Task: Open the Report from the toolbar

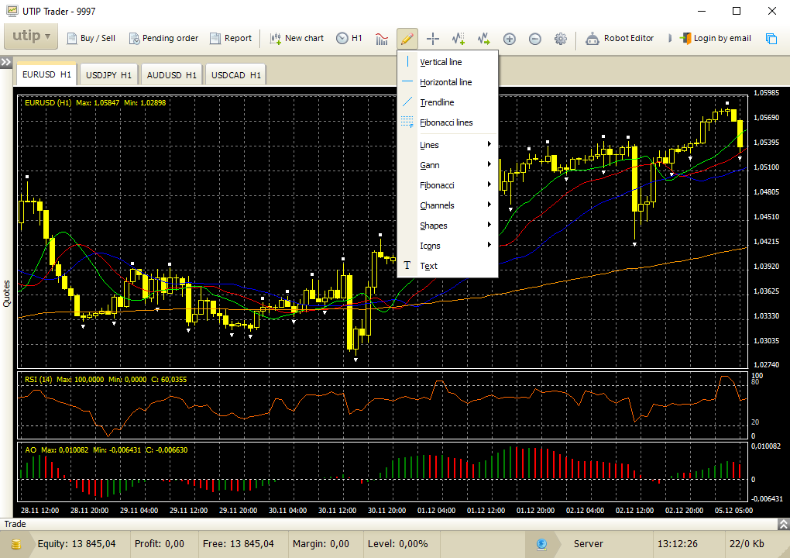Action: click(x=231, y=38)
